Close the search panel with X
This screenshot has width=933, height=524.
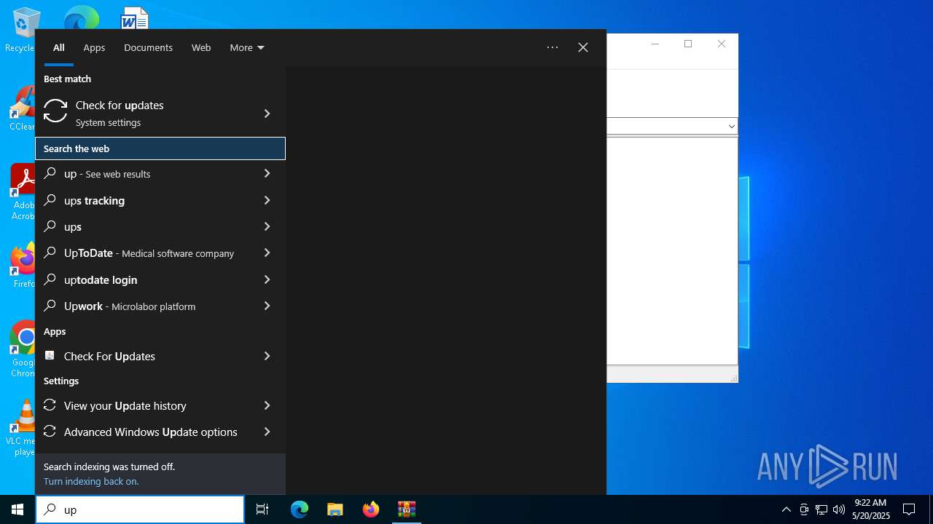tap(583, 47)
